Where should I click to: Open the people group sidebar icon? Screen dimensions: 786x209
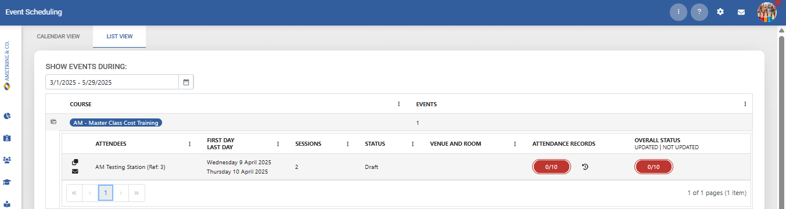tap(7, 160)
